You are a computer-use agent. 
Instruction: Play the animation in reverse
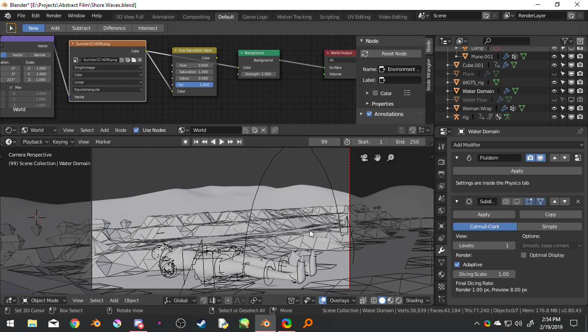tap(213, 142)
